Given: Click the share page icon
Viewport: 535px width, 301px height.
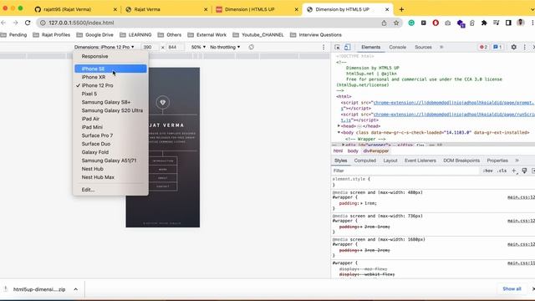Looking at the screenshot, I should tap(384, 23).
